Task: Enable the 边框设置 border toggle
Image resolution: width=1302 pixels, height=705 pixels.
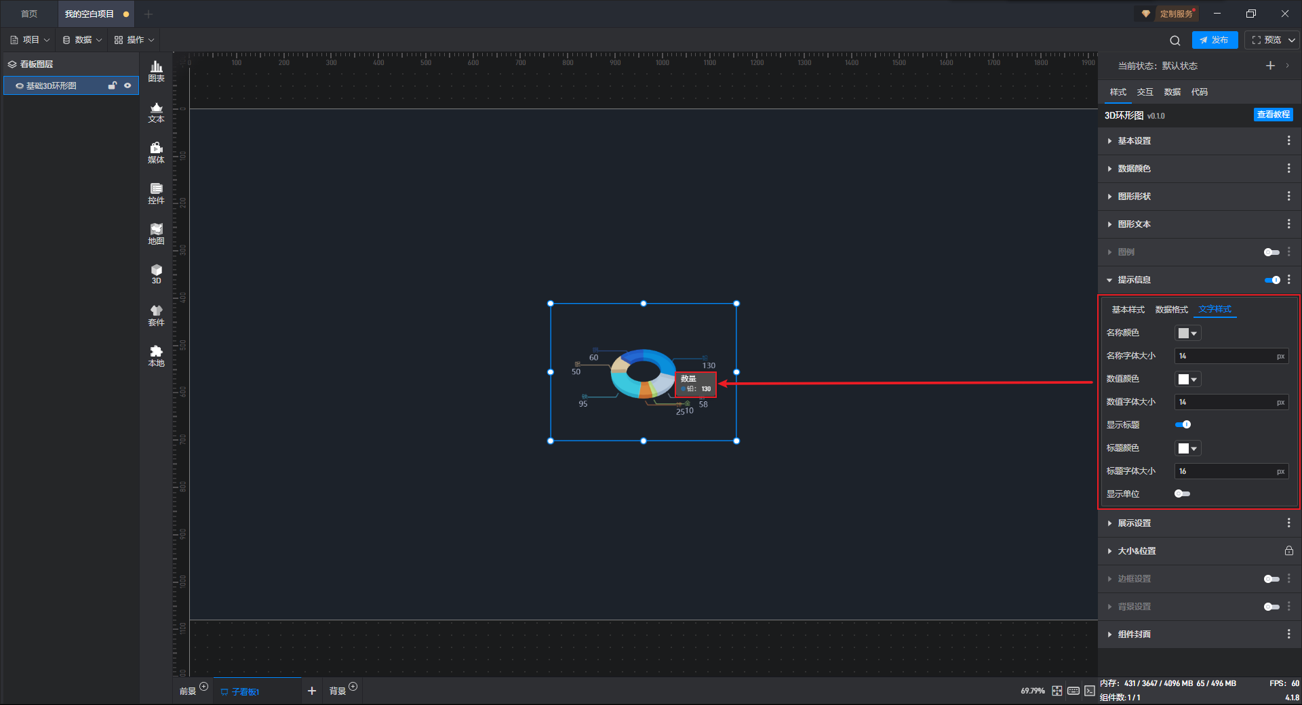Action: 1271,579
